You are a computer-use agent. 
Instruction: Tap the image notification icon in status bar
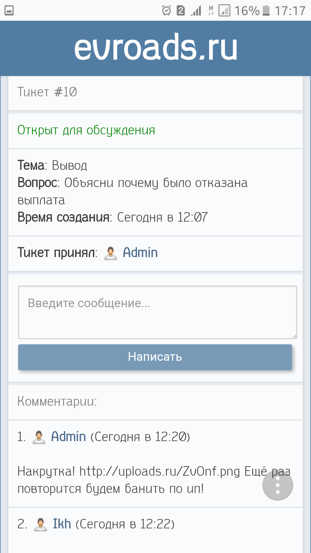[x=9, y=10]
